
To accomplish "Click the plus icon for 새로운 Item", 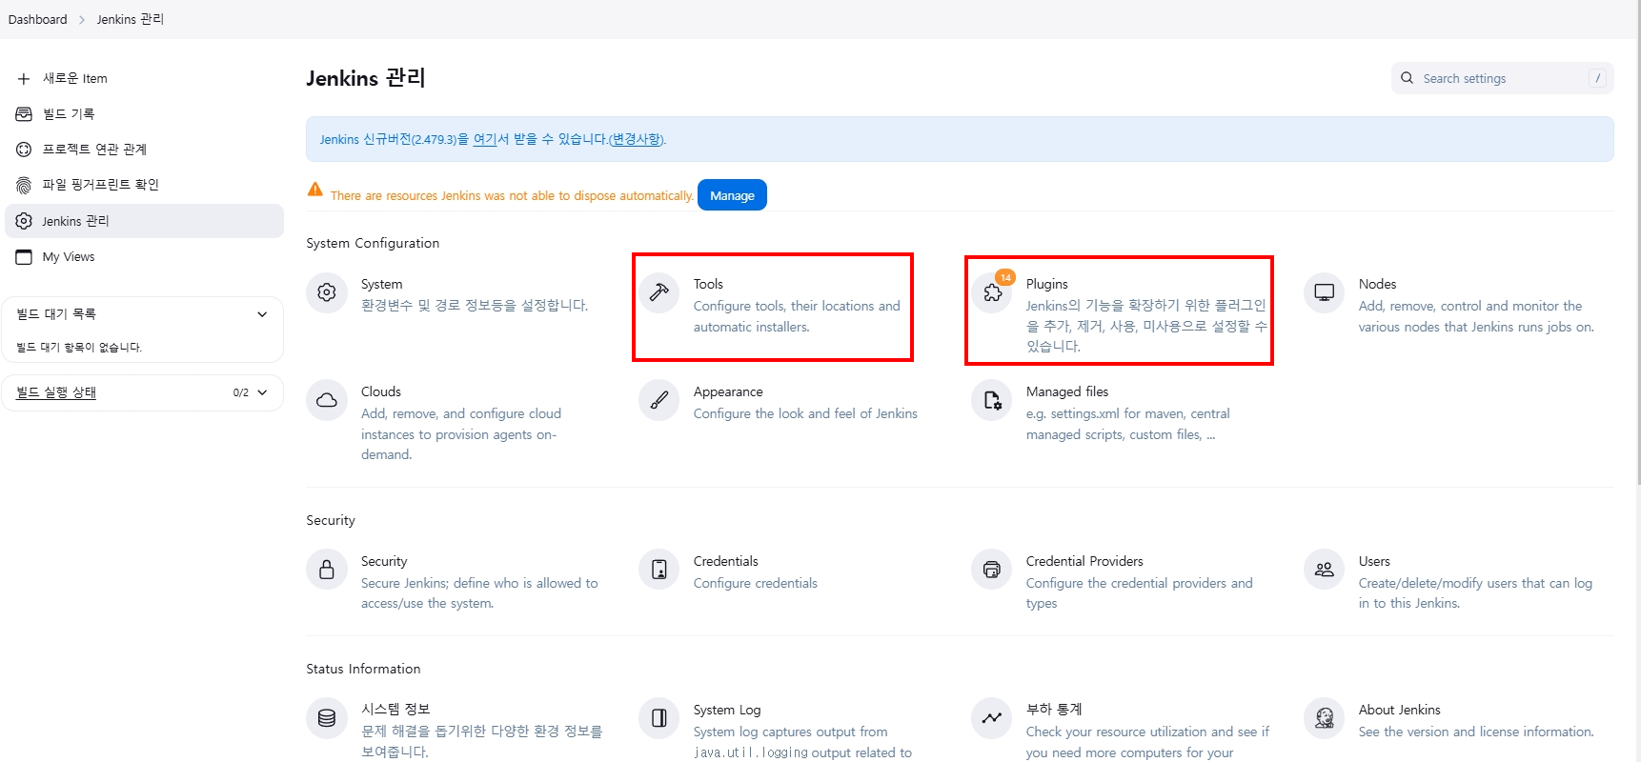I will coord(24,79).
